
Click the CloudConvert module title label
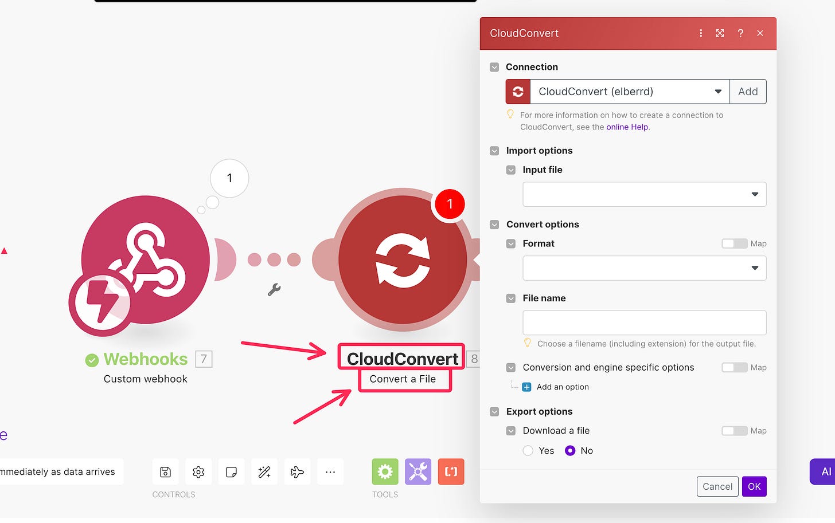[x=403, y=359]
